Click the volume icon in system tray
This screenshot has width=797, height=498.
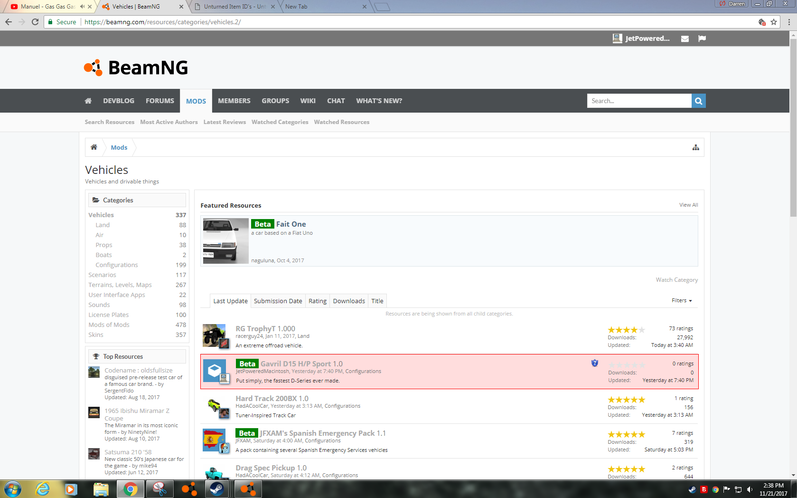(750, 489)
